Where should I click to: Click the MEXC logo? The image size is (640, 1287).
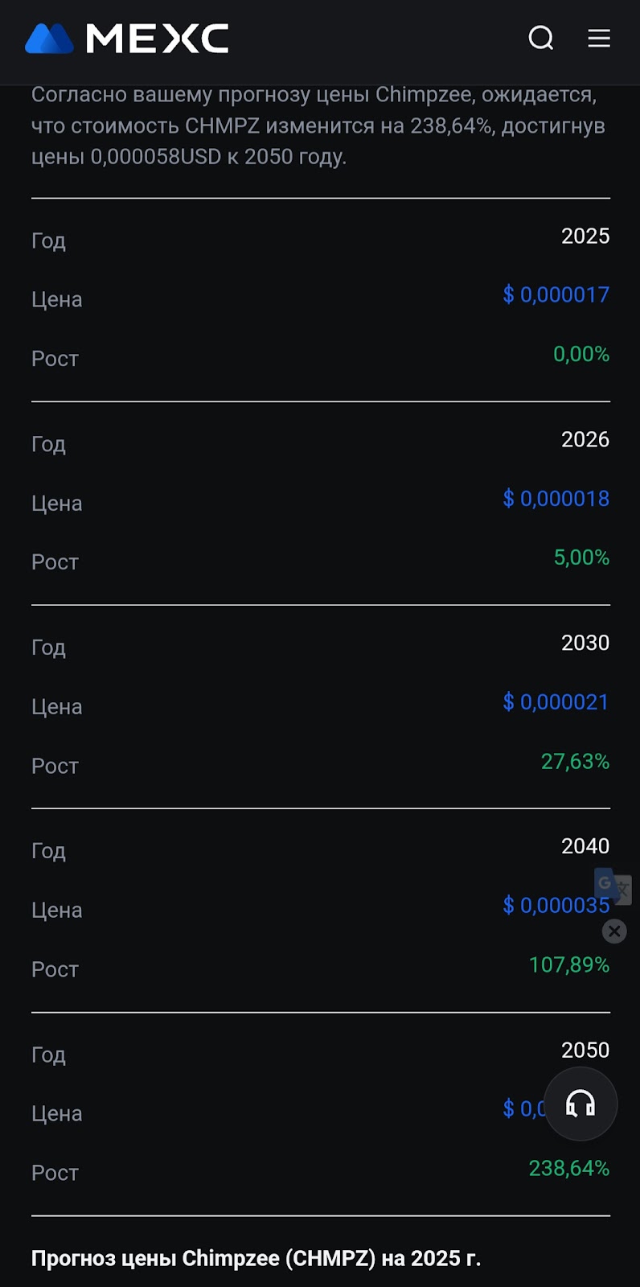click(x=127, y=39)
